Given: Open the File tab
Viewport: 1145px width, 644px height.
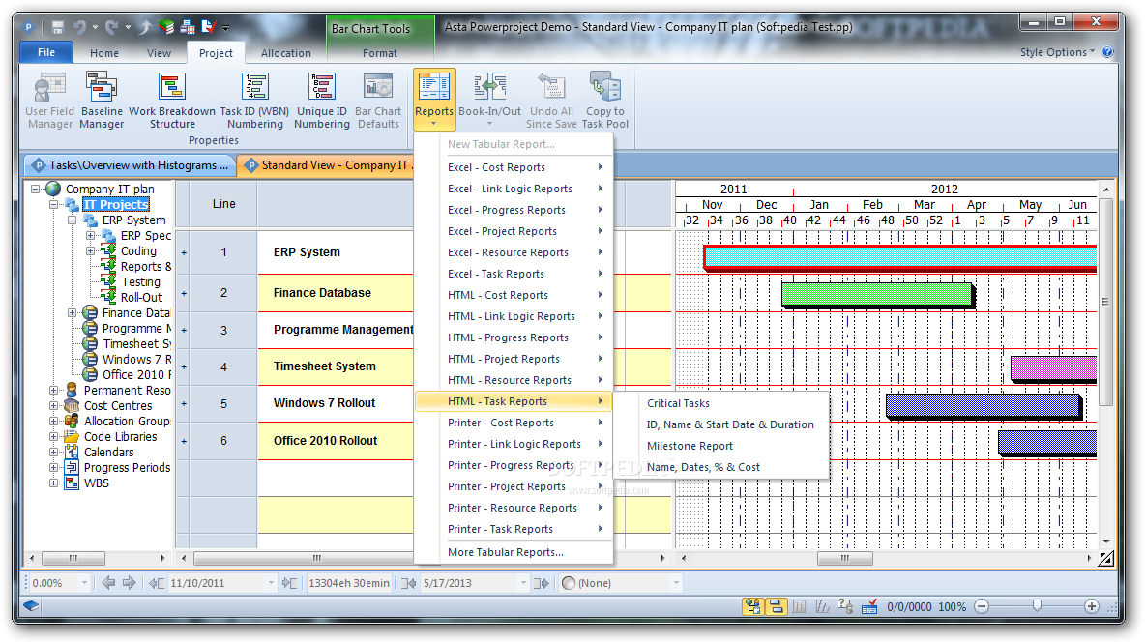Looking at the screenshot, I should [46, 52].
